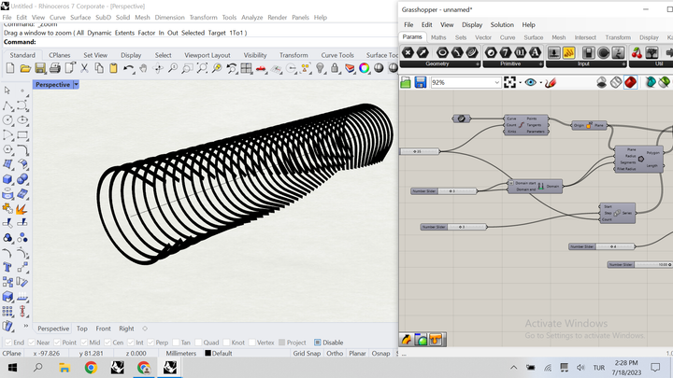The height and width of the screenshot is (378, 673).
Task: Switch to the Curve Tools toolbar tab
Action: pos(337,55)
